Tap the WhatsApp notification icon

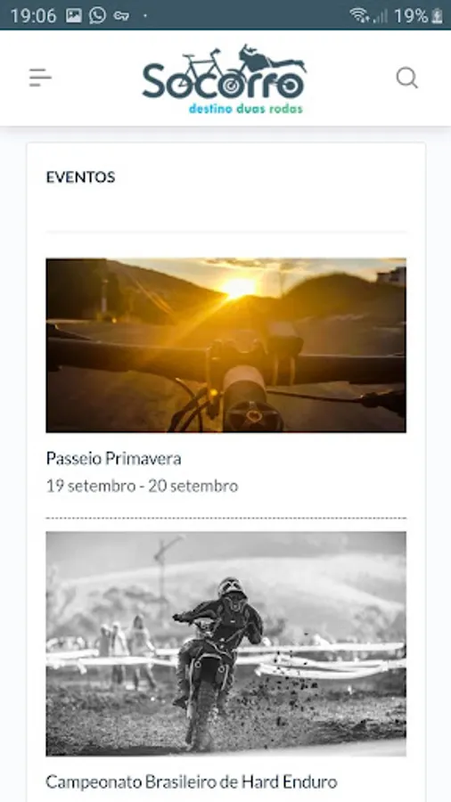click(x=98, y=15)
